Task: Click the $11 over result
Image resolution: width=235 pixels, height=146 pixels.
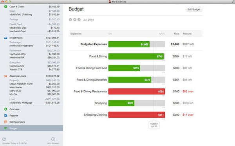Action: (188, 115)
